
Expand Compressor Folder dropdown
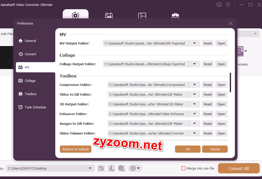tap(194, 85)
